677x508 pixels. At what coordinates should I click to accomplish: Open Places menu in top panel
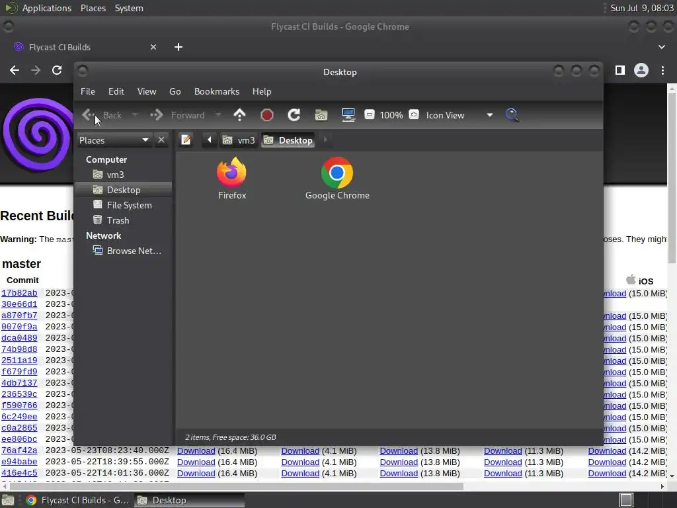tap(93, 8)
